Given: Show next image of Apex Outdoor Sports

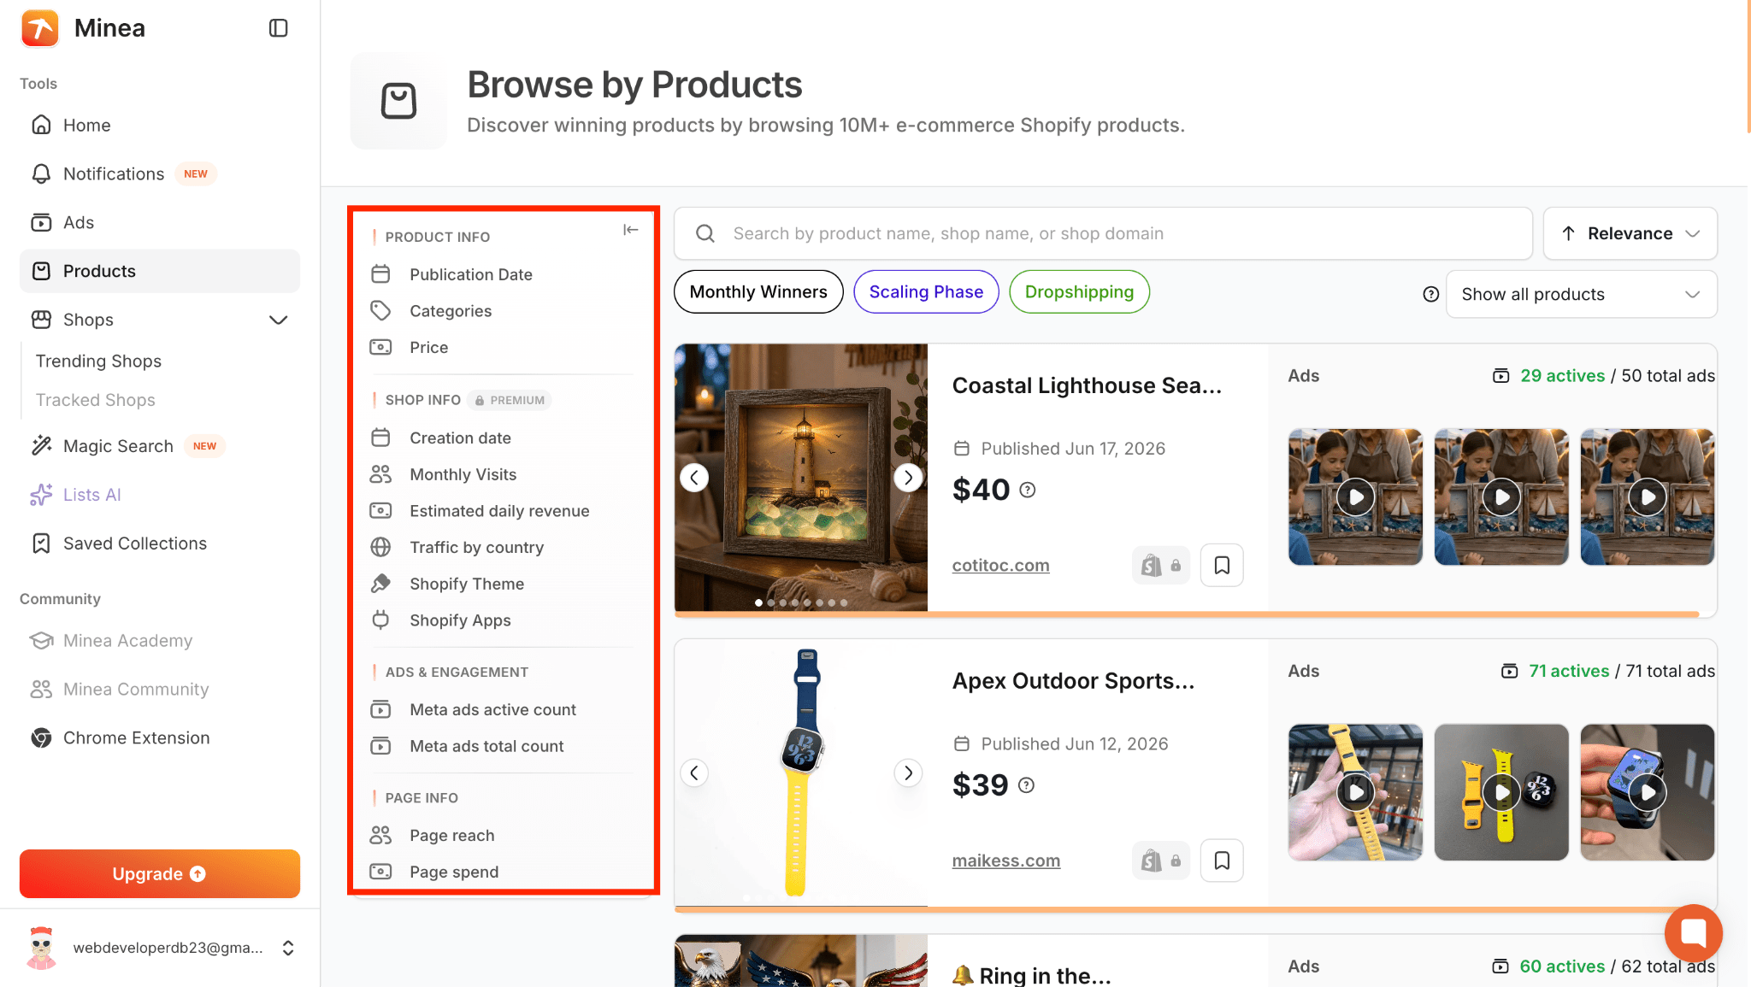Looking at the screenshot, I should click(x=908, y=773).
